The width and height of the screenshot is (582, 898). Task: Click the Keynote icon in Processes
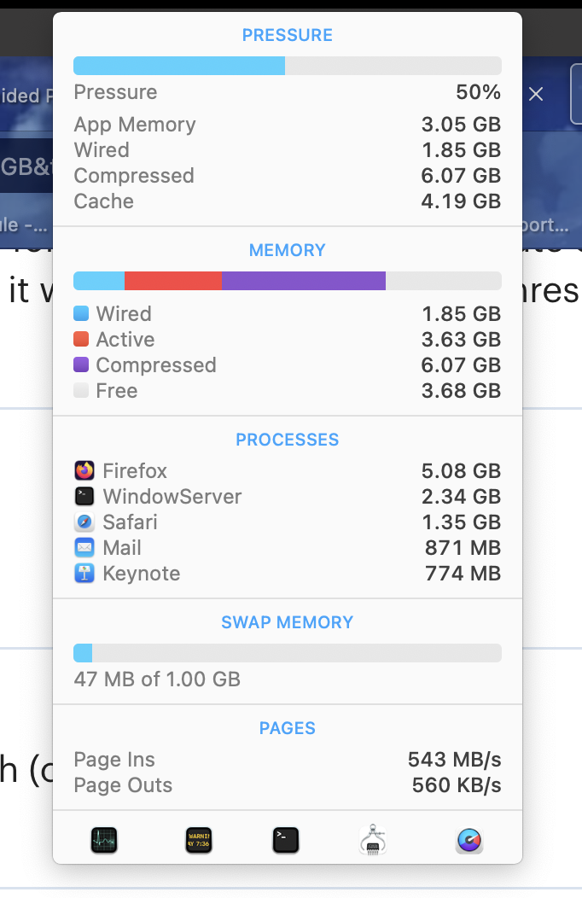pyautogui.click(x=84, y=574)
